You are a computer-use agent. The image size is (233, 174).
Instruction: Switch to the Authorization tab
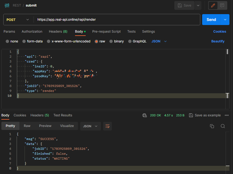point(32,32)
